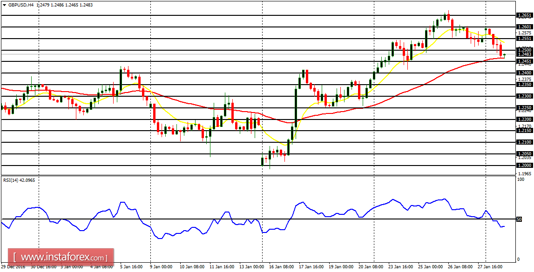Click the 1.2651 price level label
534x272 pixels.
(524, 15)
